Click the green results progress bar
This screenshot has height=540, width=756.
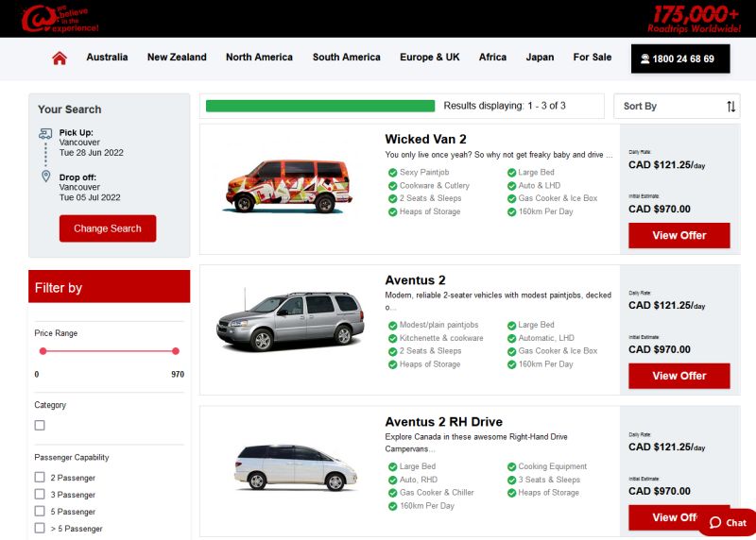pos(320,106)
